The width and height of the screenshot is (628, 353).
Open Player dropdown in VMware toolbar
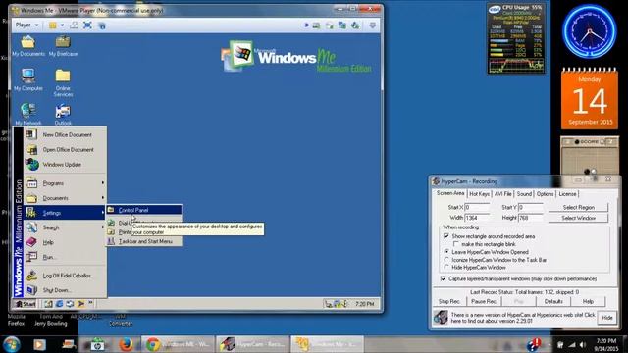pos(27,25)
